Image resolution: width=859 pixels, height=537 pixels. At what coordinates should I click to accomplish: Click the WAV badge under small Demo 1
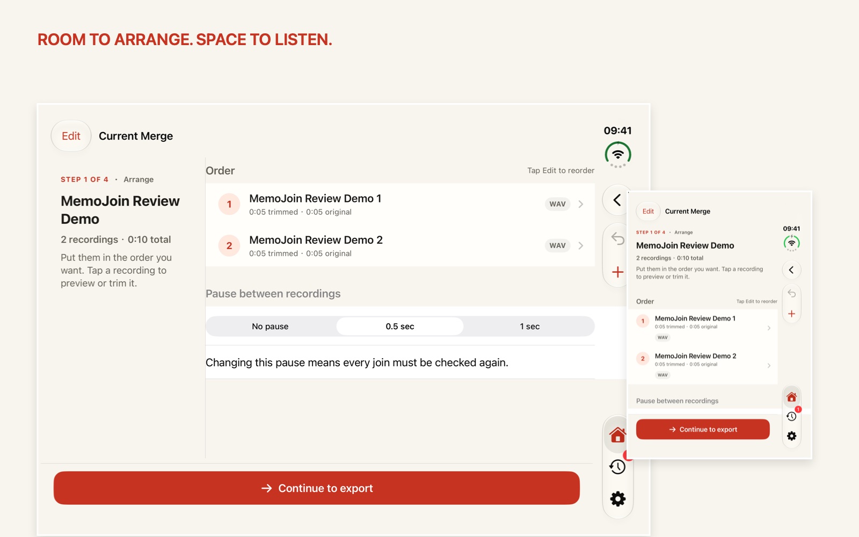point(663,337)
